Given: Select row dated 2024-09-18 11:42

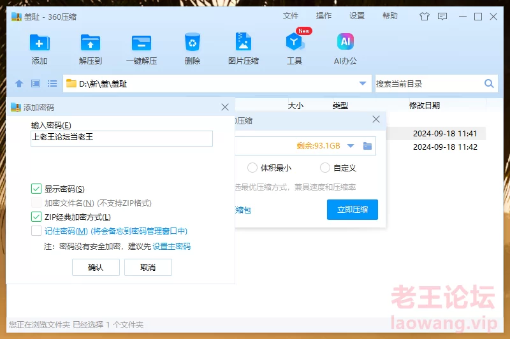Looking at the screenshot, I should tap(436, 147).
